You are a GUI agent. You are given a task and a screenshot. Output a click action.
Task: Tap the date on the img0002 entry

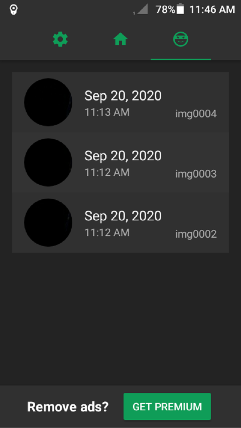[123, 216]
